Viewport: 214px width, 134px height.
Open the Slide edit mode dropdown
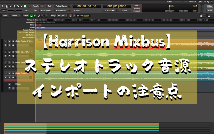[5, 16]
